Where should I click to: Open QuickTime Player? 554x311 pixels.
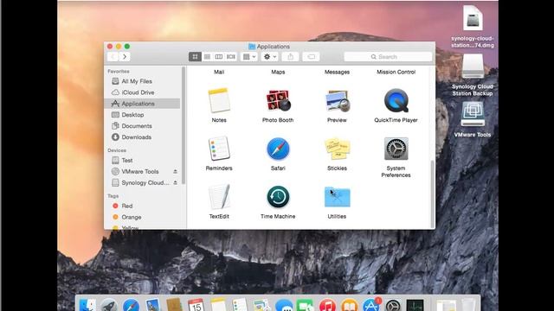[396, 101]
